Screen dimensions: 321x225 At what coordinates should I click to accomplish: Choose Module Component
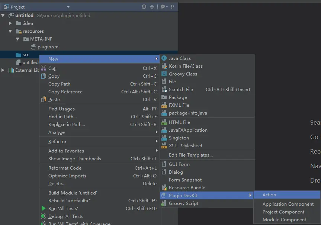[287, 220]
